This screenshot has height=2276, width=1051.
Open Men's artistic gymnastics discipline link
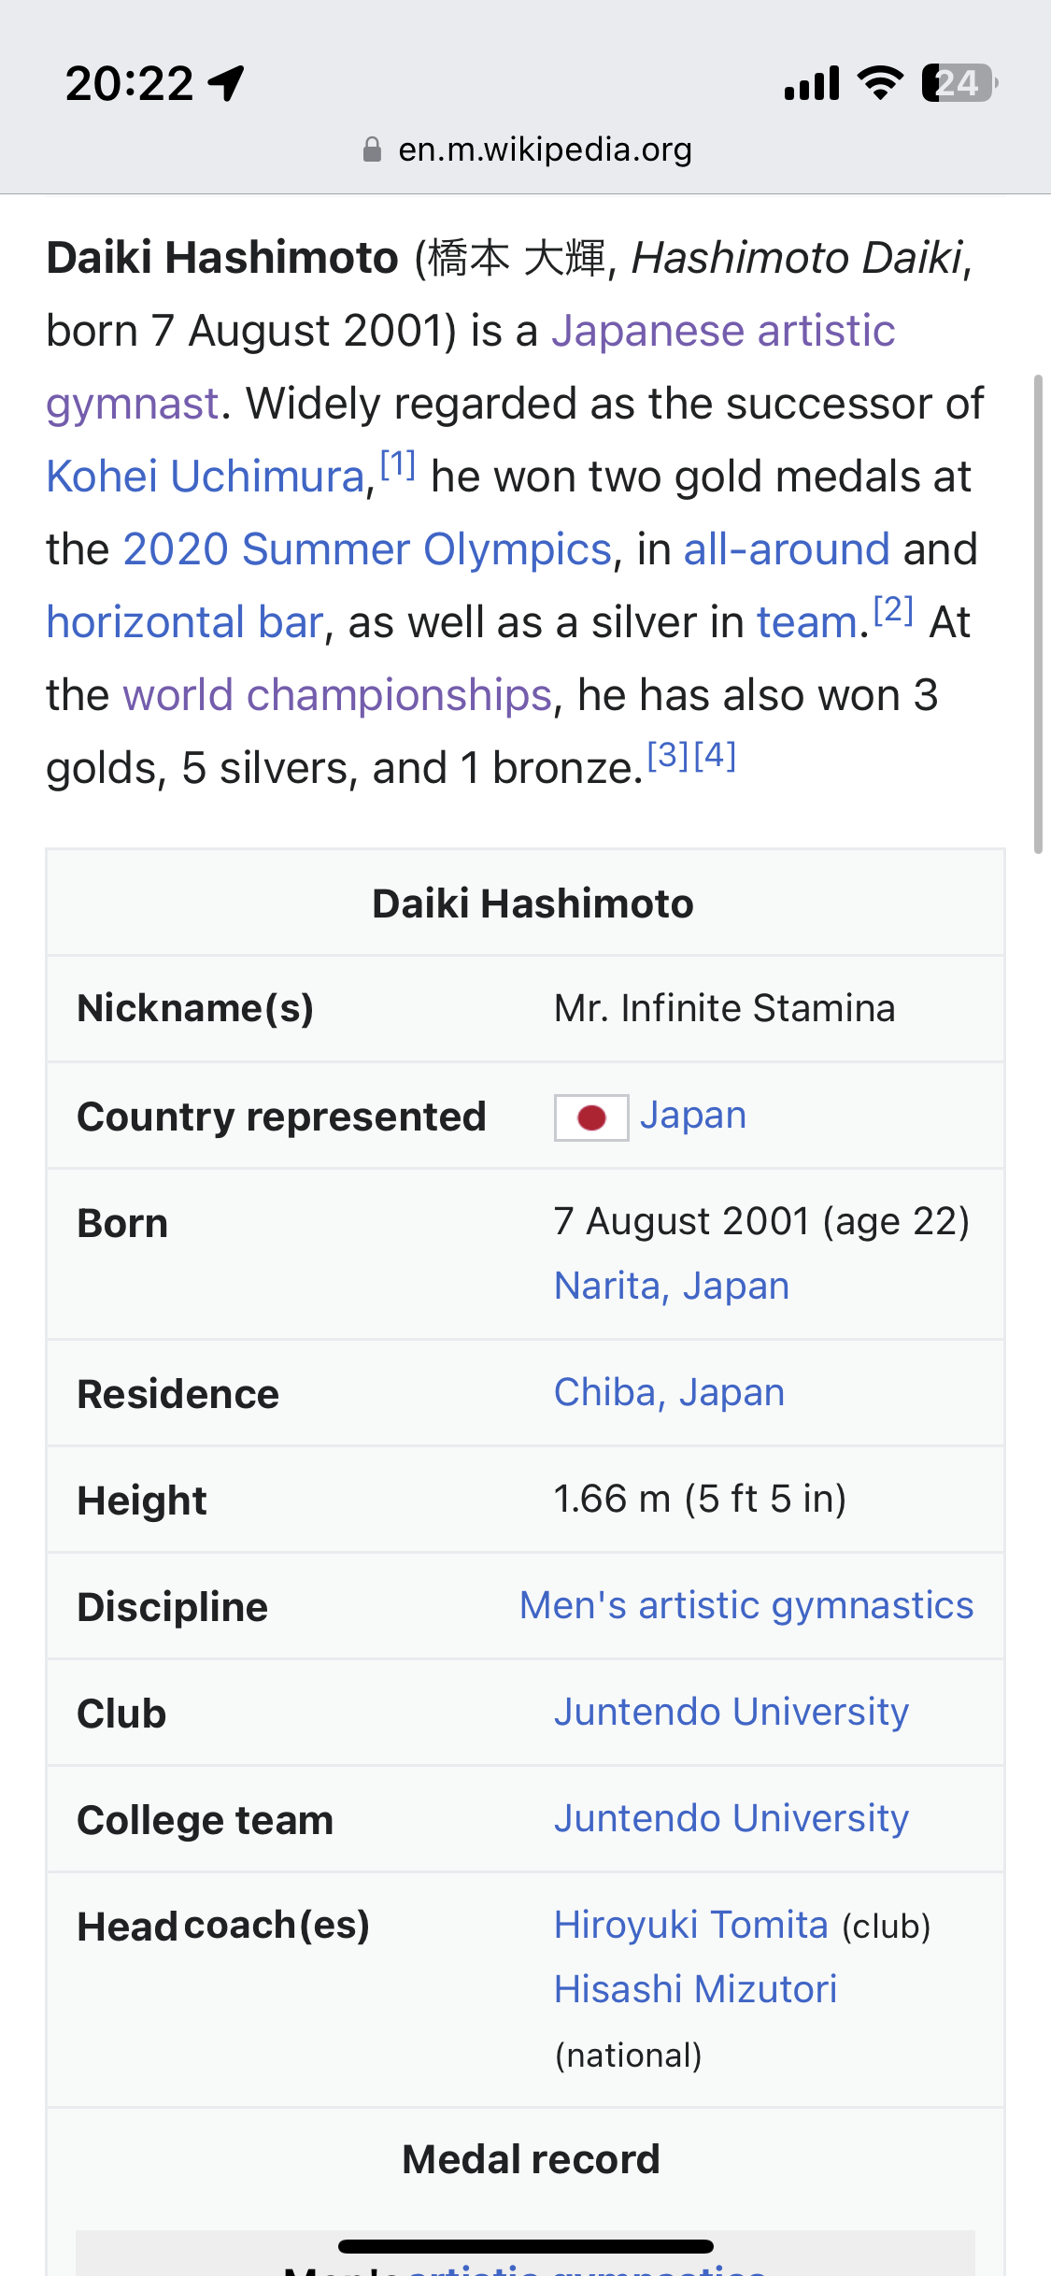tap(746, 1605)
